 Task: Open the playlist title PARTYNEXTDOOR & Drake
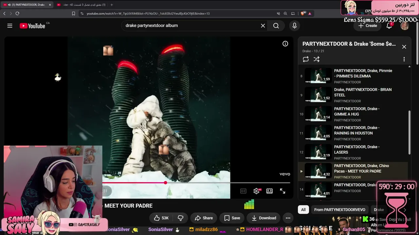coord(349,44)
